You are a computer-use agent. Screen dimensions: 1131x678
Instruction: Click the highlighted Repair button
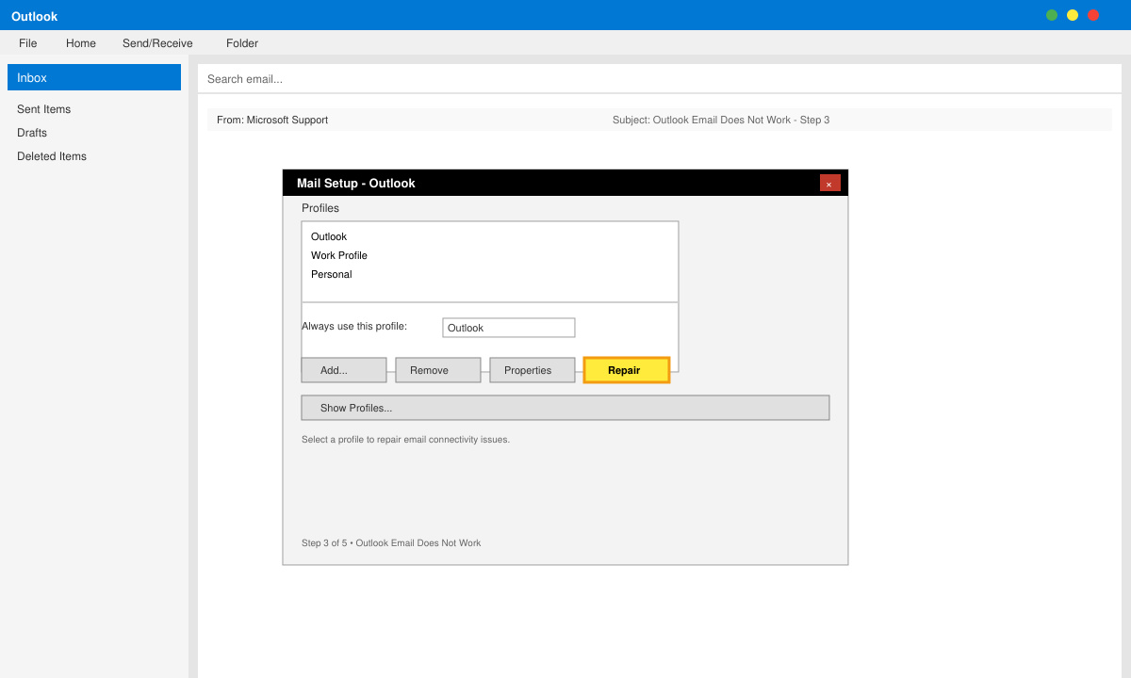coord(627,370)
